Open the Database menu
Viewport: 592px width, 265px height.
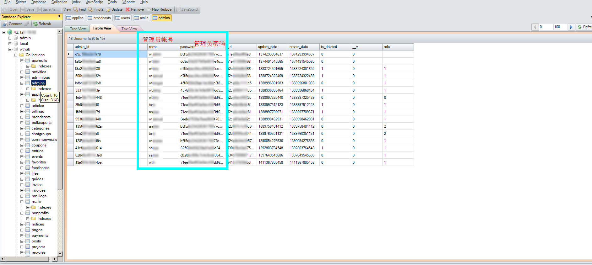(39, 2)
